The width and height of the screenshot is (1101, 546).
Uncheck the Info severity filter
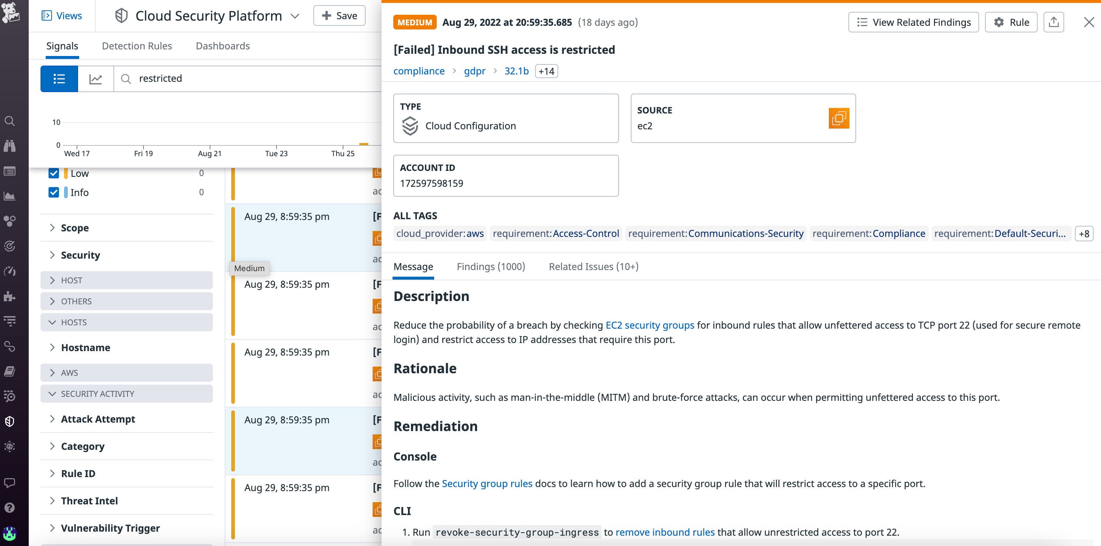click(x=54, y=192)
